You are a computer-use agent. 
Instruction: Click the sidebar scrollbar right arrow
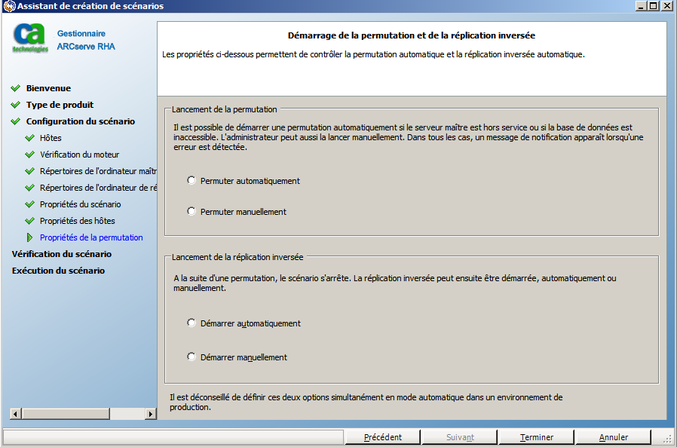[x=150, y=414]
